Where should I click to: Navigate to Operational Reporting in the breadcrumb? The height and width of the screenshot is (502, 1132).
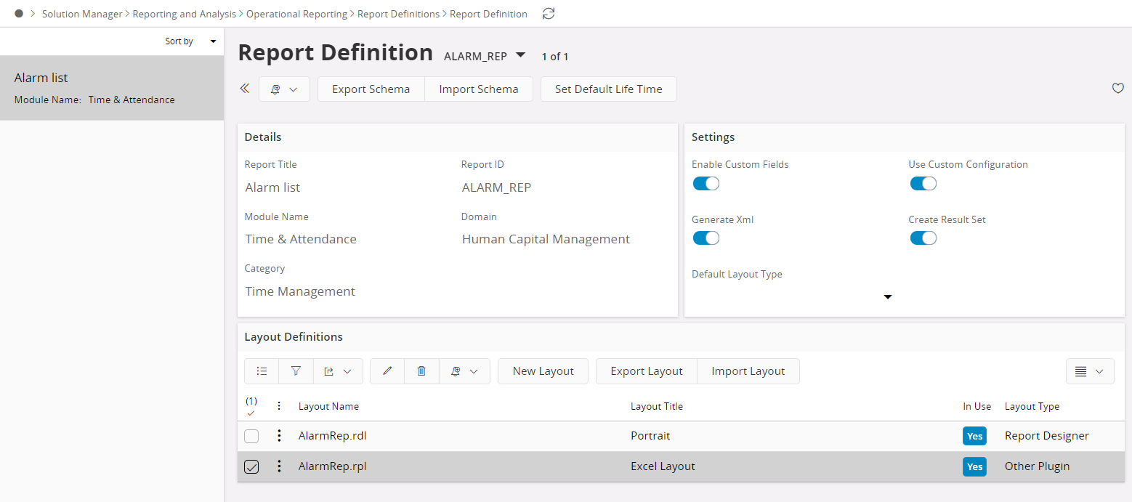click(296, 13)
